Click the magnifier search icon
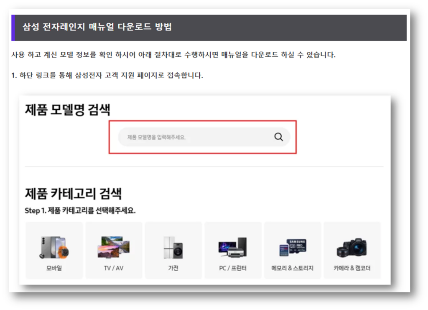The width and height of the screenshot is (428, 310). [278, 137]
